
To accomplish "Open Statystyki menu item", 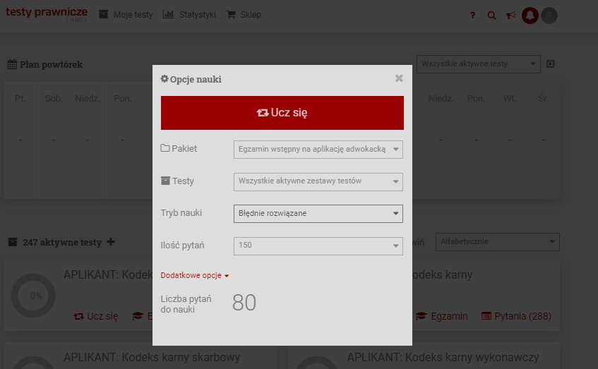I will 189,15.
